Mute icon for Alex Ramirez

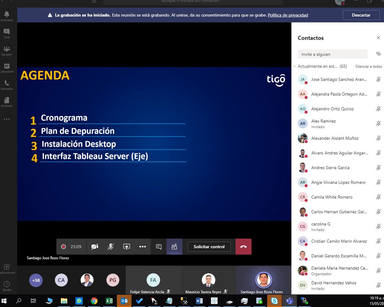378,123
